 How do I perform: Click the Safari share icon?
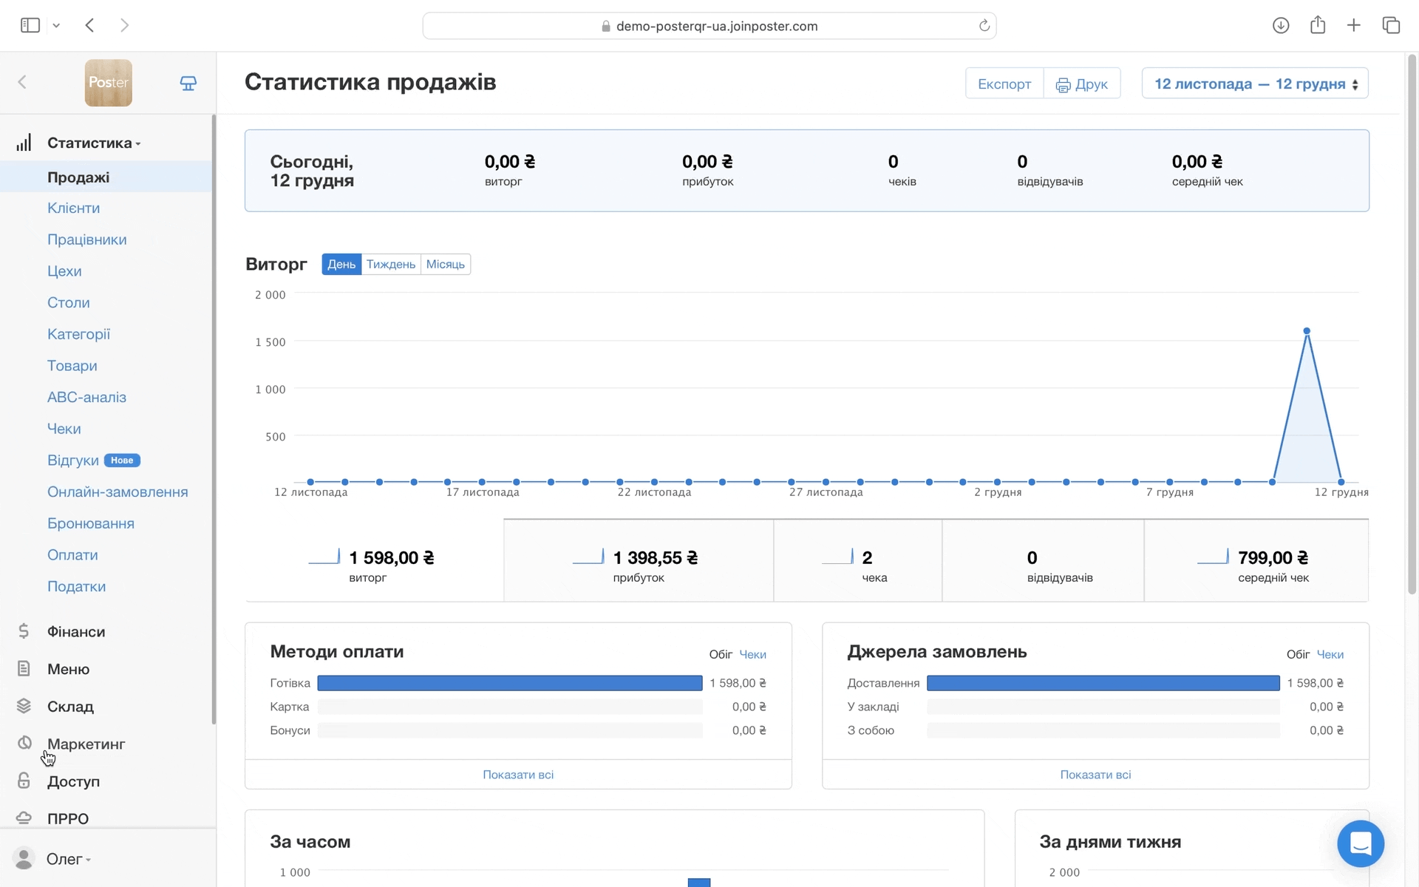pyautogui.click(x=1317, y=25)
